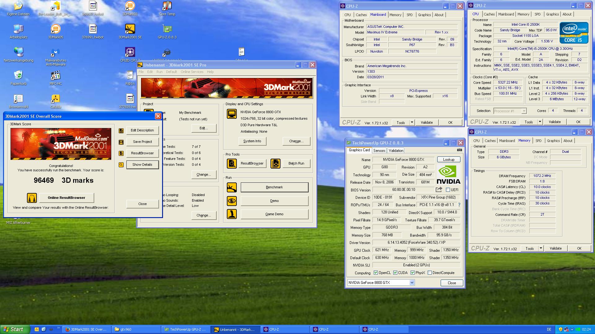Screen dimensions: 595x334
Task: Toggle the DirectCompute checkbox in GPU-Z
Action: pyautogui.click(x=430, y=273)
